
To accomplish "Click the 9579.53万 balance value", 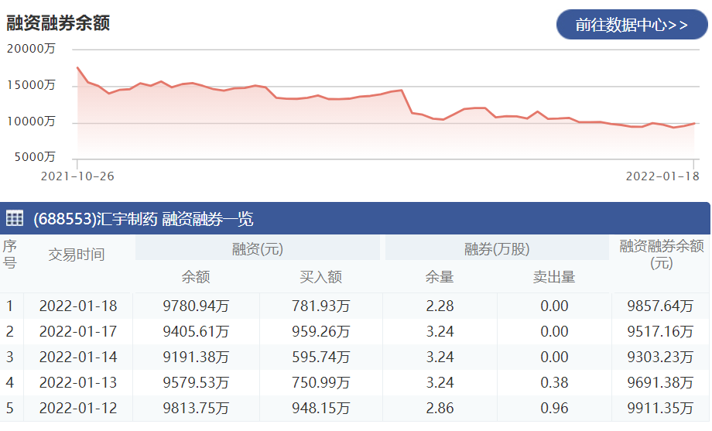I will [x=196, y=382].
